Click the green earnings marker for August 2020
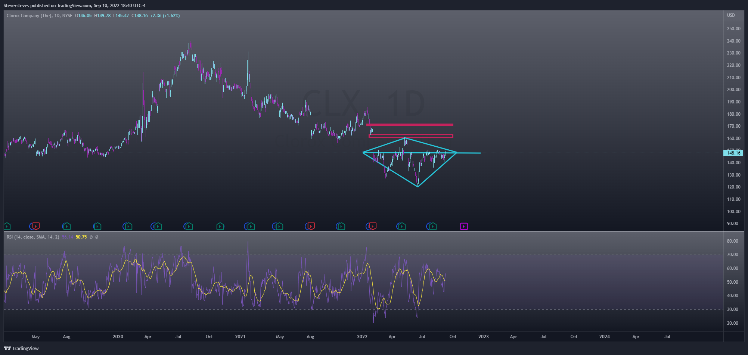The width and height of the screenshot is (748, 355). (189, 226)
